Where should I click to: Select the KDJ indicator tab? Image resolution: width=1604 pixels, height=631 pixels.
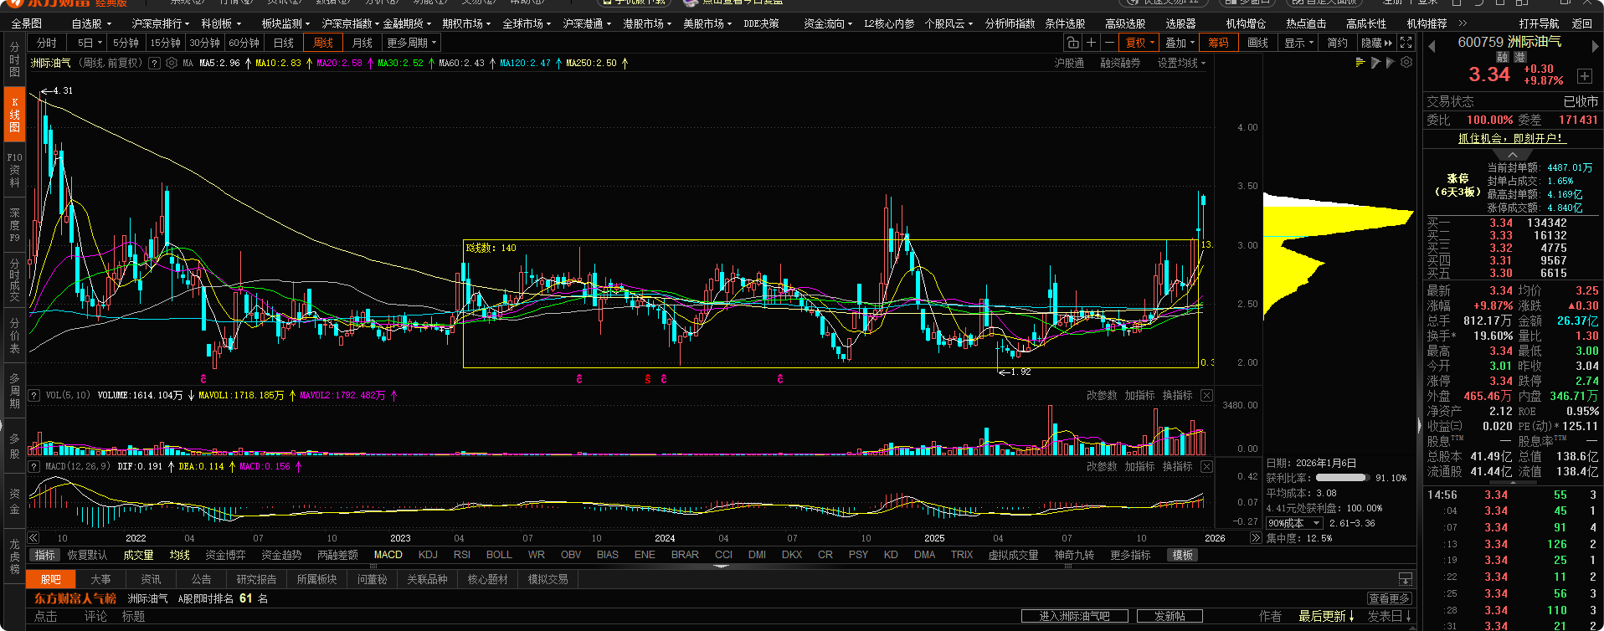point(428,555)
